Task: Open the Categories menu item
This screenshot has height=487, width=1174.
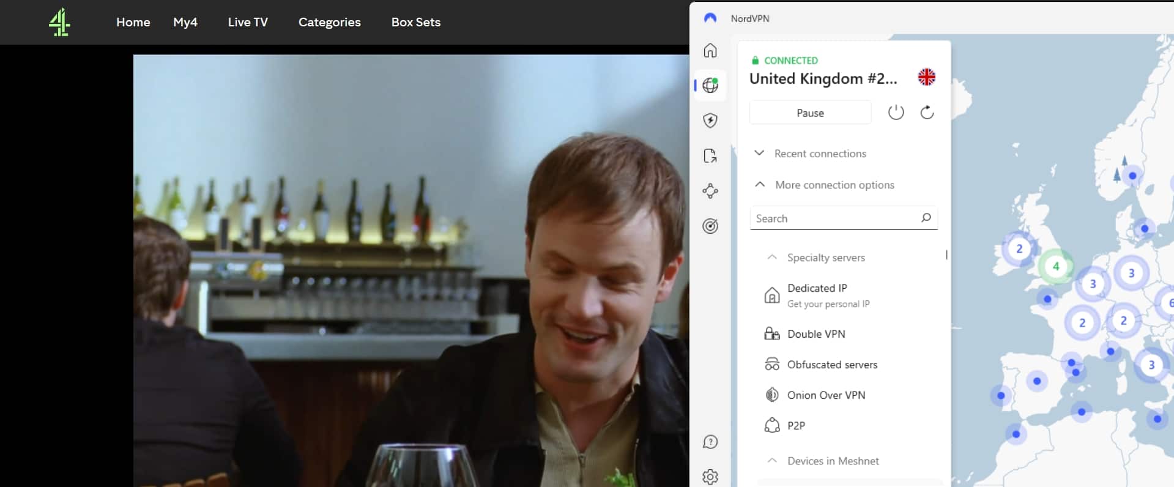Action: [x=330, y=22]
